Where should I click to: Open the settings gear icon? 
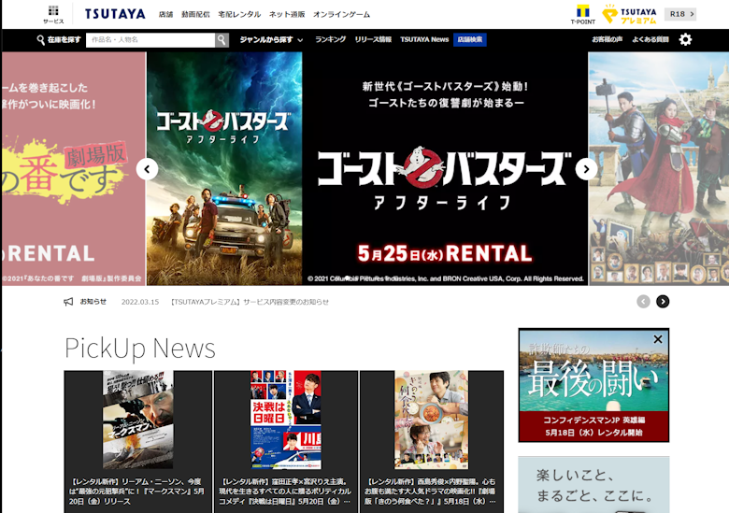[x=685, y=39]
